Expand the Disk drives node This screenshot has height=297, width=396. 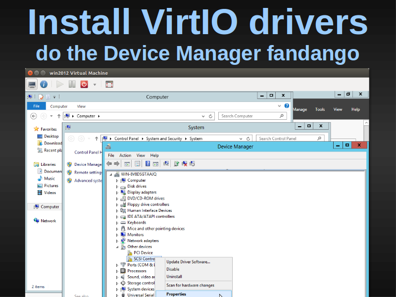[117, 187]
